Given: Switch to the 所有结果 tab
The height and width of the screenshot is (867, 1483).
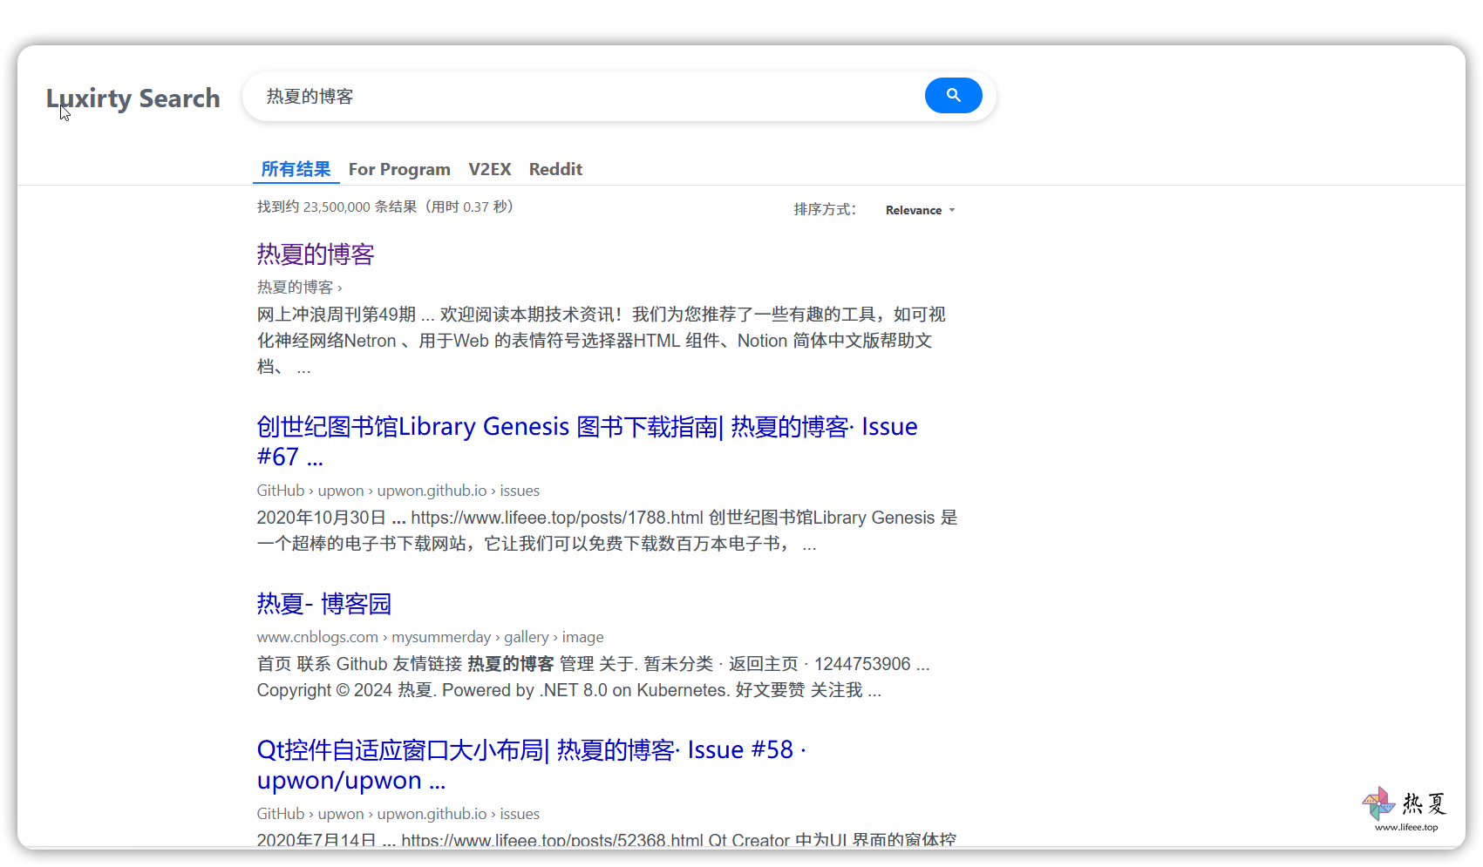Looking at the screenshot, I should [x=296, y=169].
